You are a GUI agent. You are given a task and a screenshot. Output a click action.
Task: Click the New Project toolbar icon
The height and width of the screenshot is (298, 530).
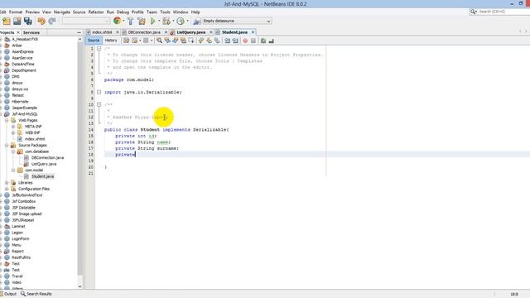tap(7, 21)
